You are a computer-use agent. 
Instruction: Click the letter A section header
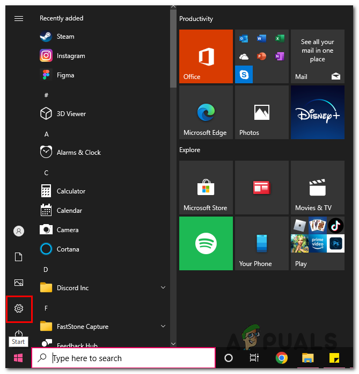[x=47, y=134]
